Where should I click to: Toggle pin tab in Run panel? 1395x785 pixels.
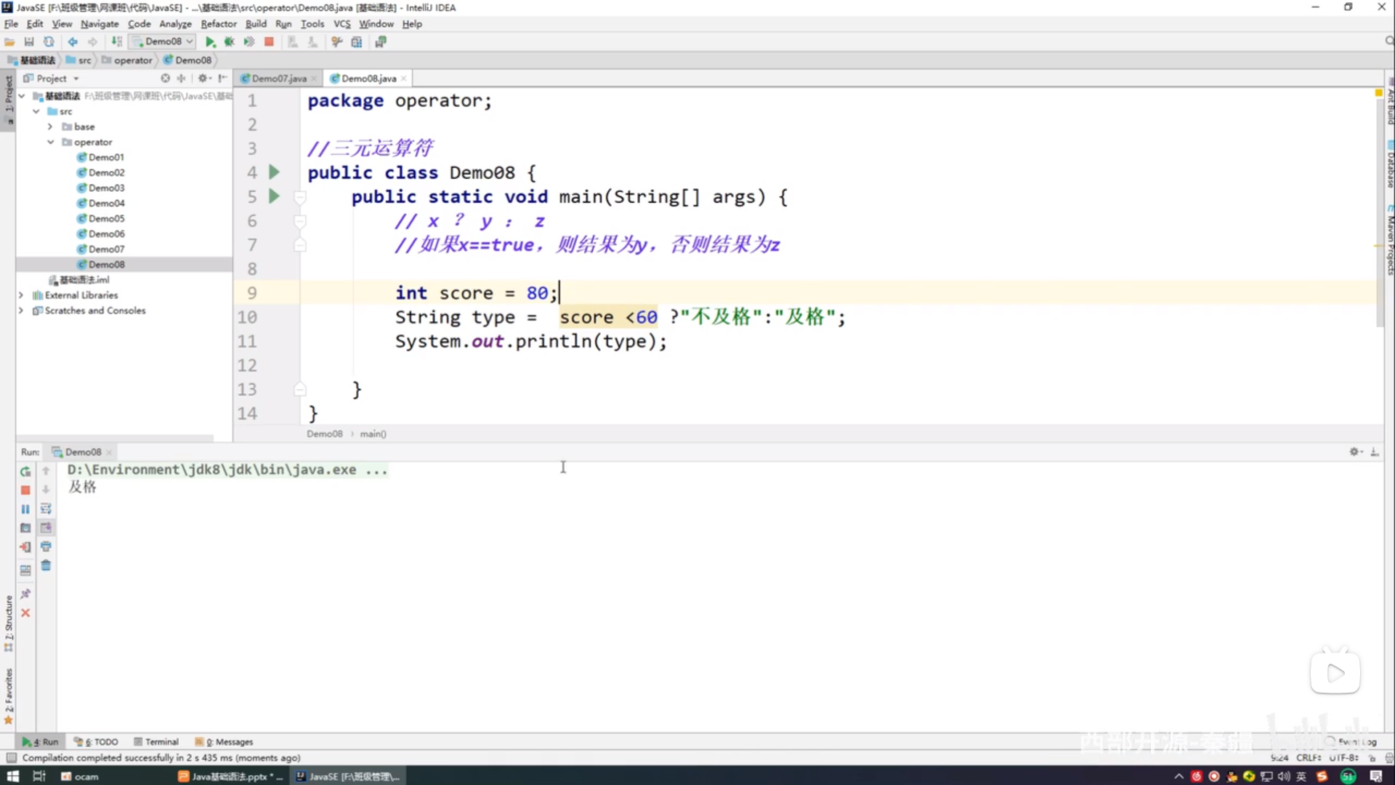click(x=25, y=594)
